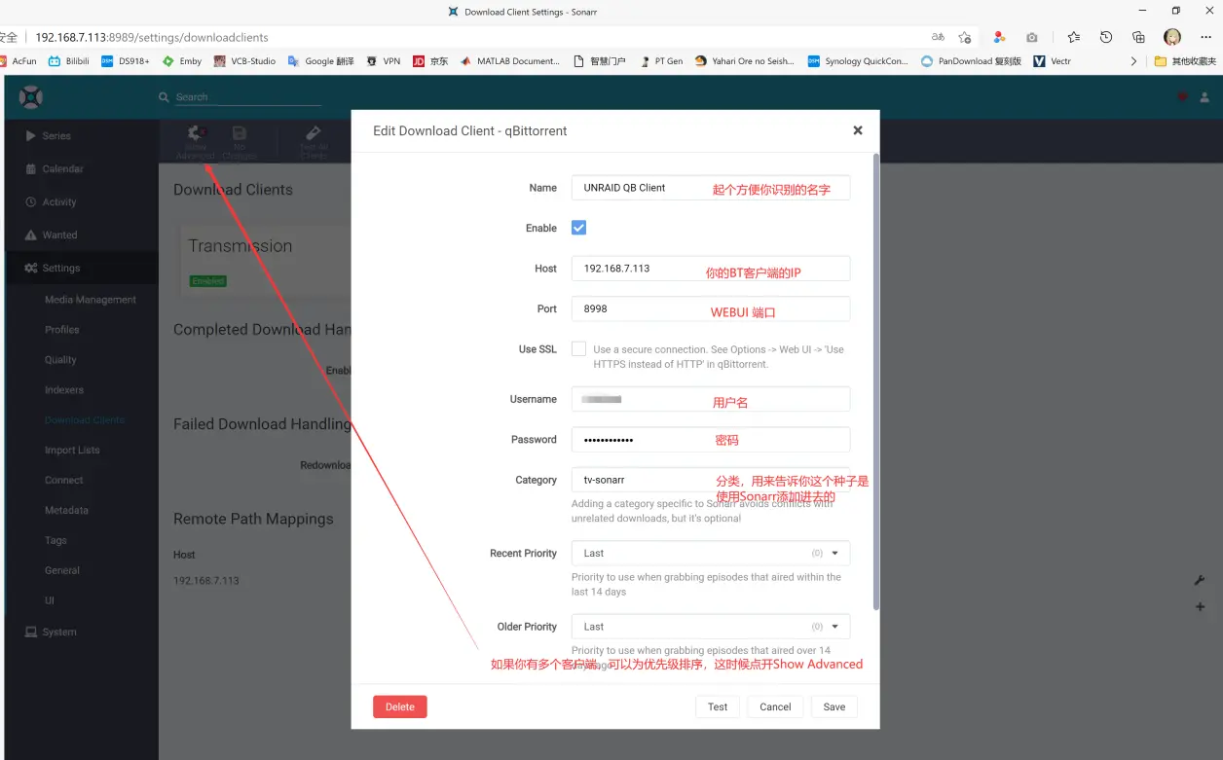Open the Older Priority dropdown
Screen dimensions: 1223x760
711,627
